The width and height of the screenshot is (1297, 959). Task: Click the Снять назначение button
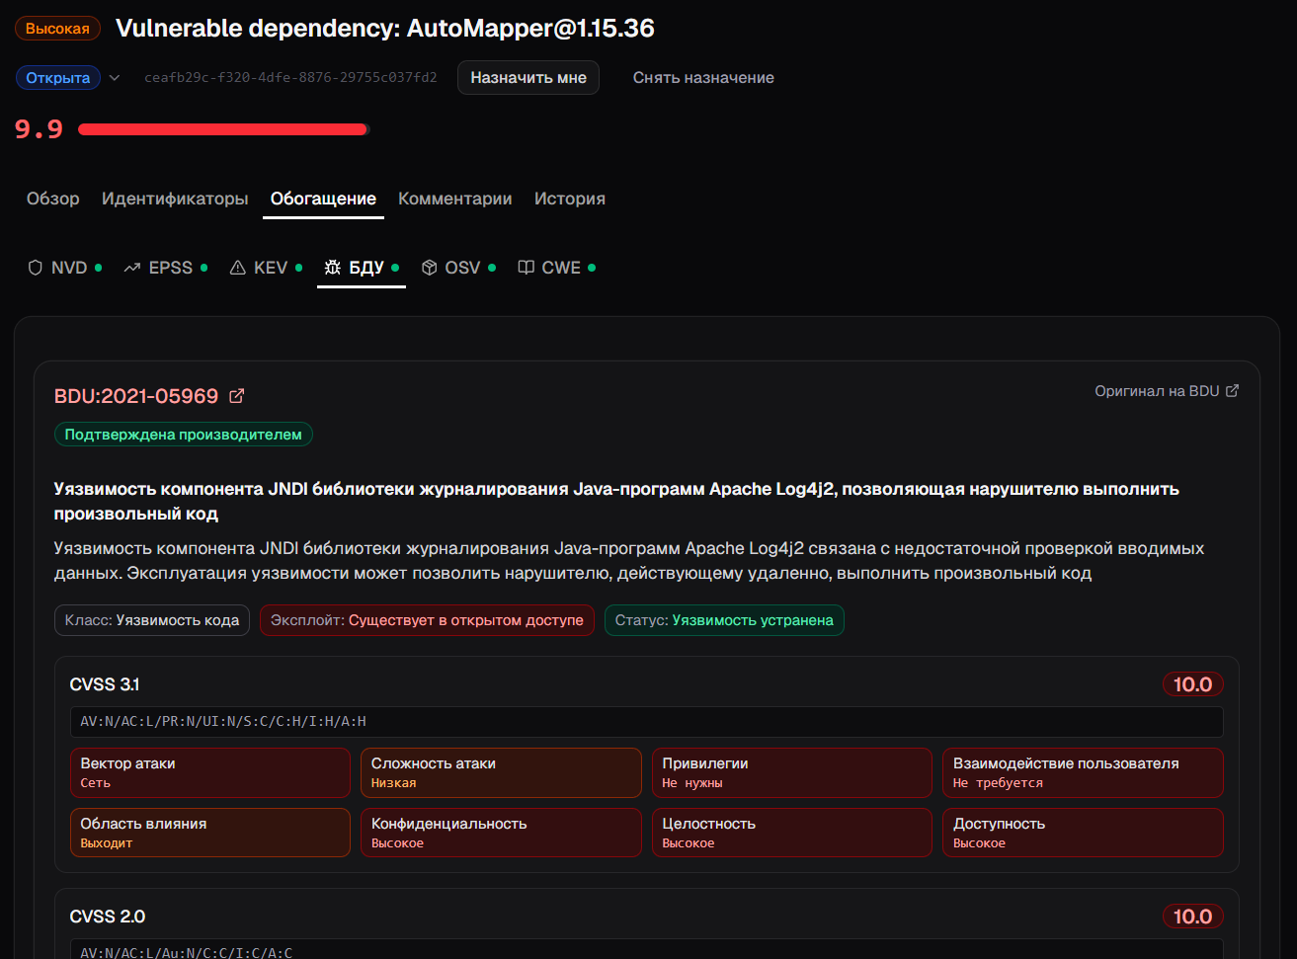(703, 78)
